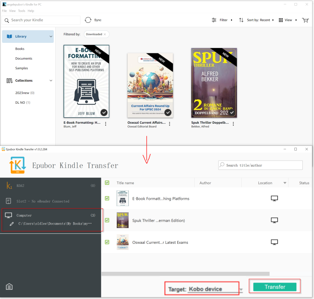Select Documents in the sidebar
Screen dimensions: 314x299
click(x=24, y=58)
